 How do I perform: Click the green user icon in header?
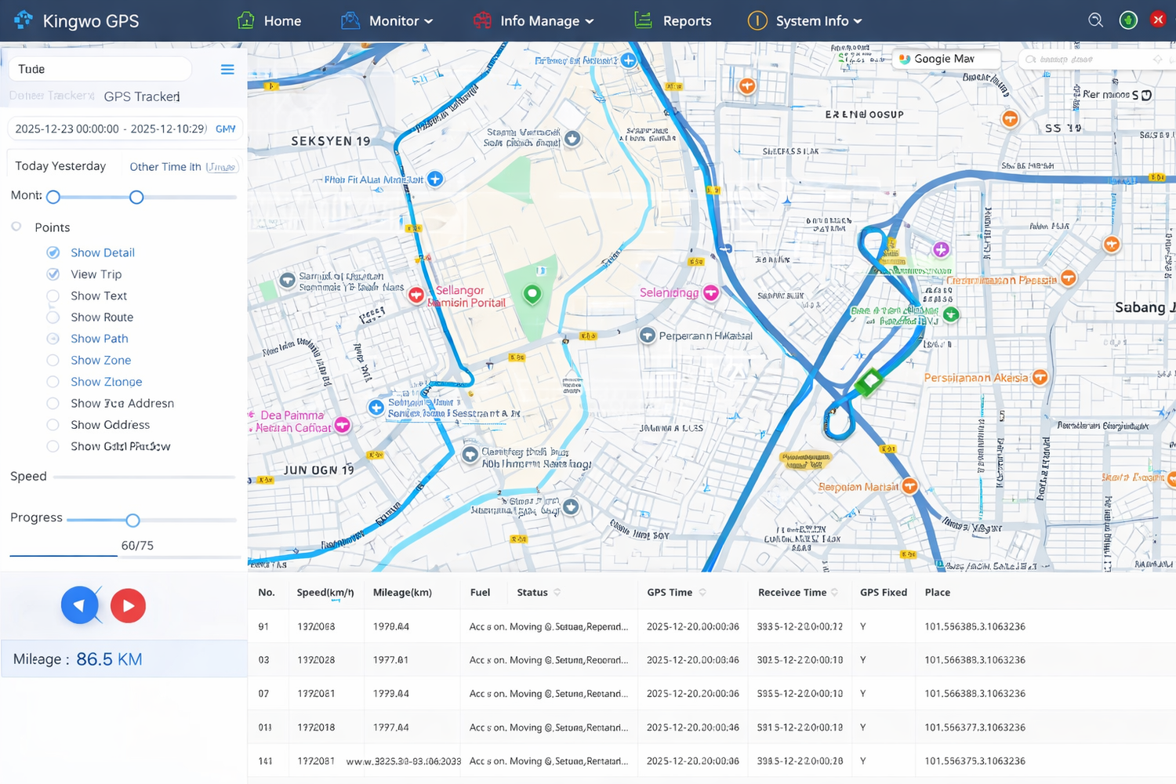[1128, 20]
